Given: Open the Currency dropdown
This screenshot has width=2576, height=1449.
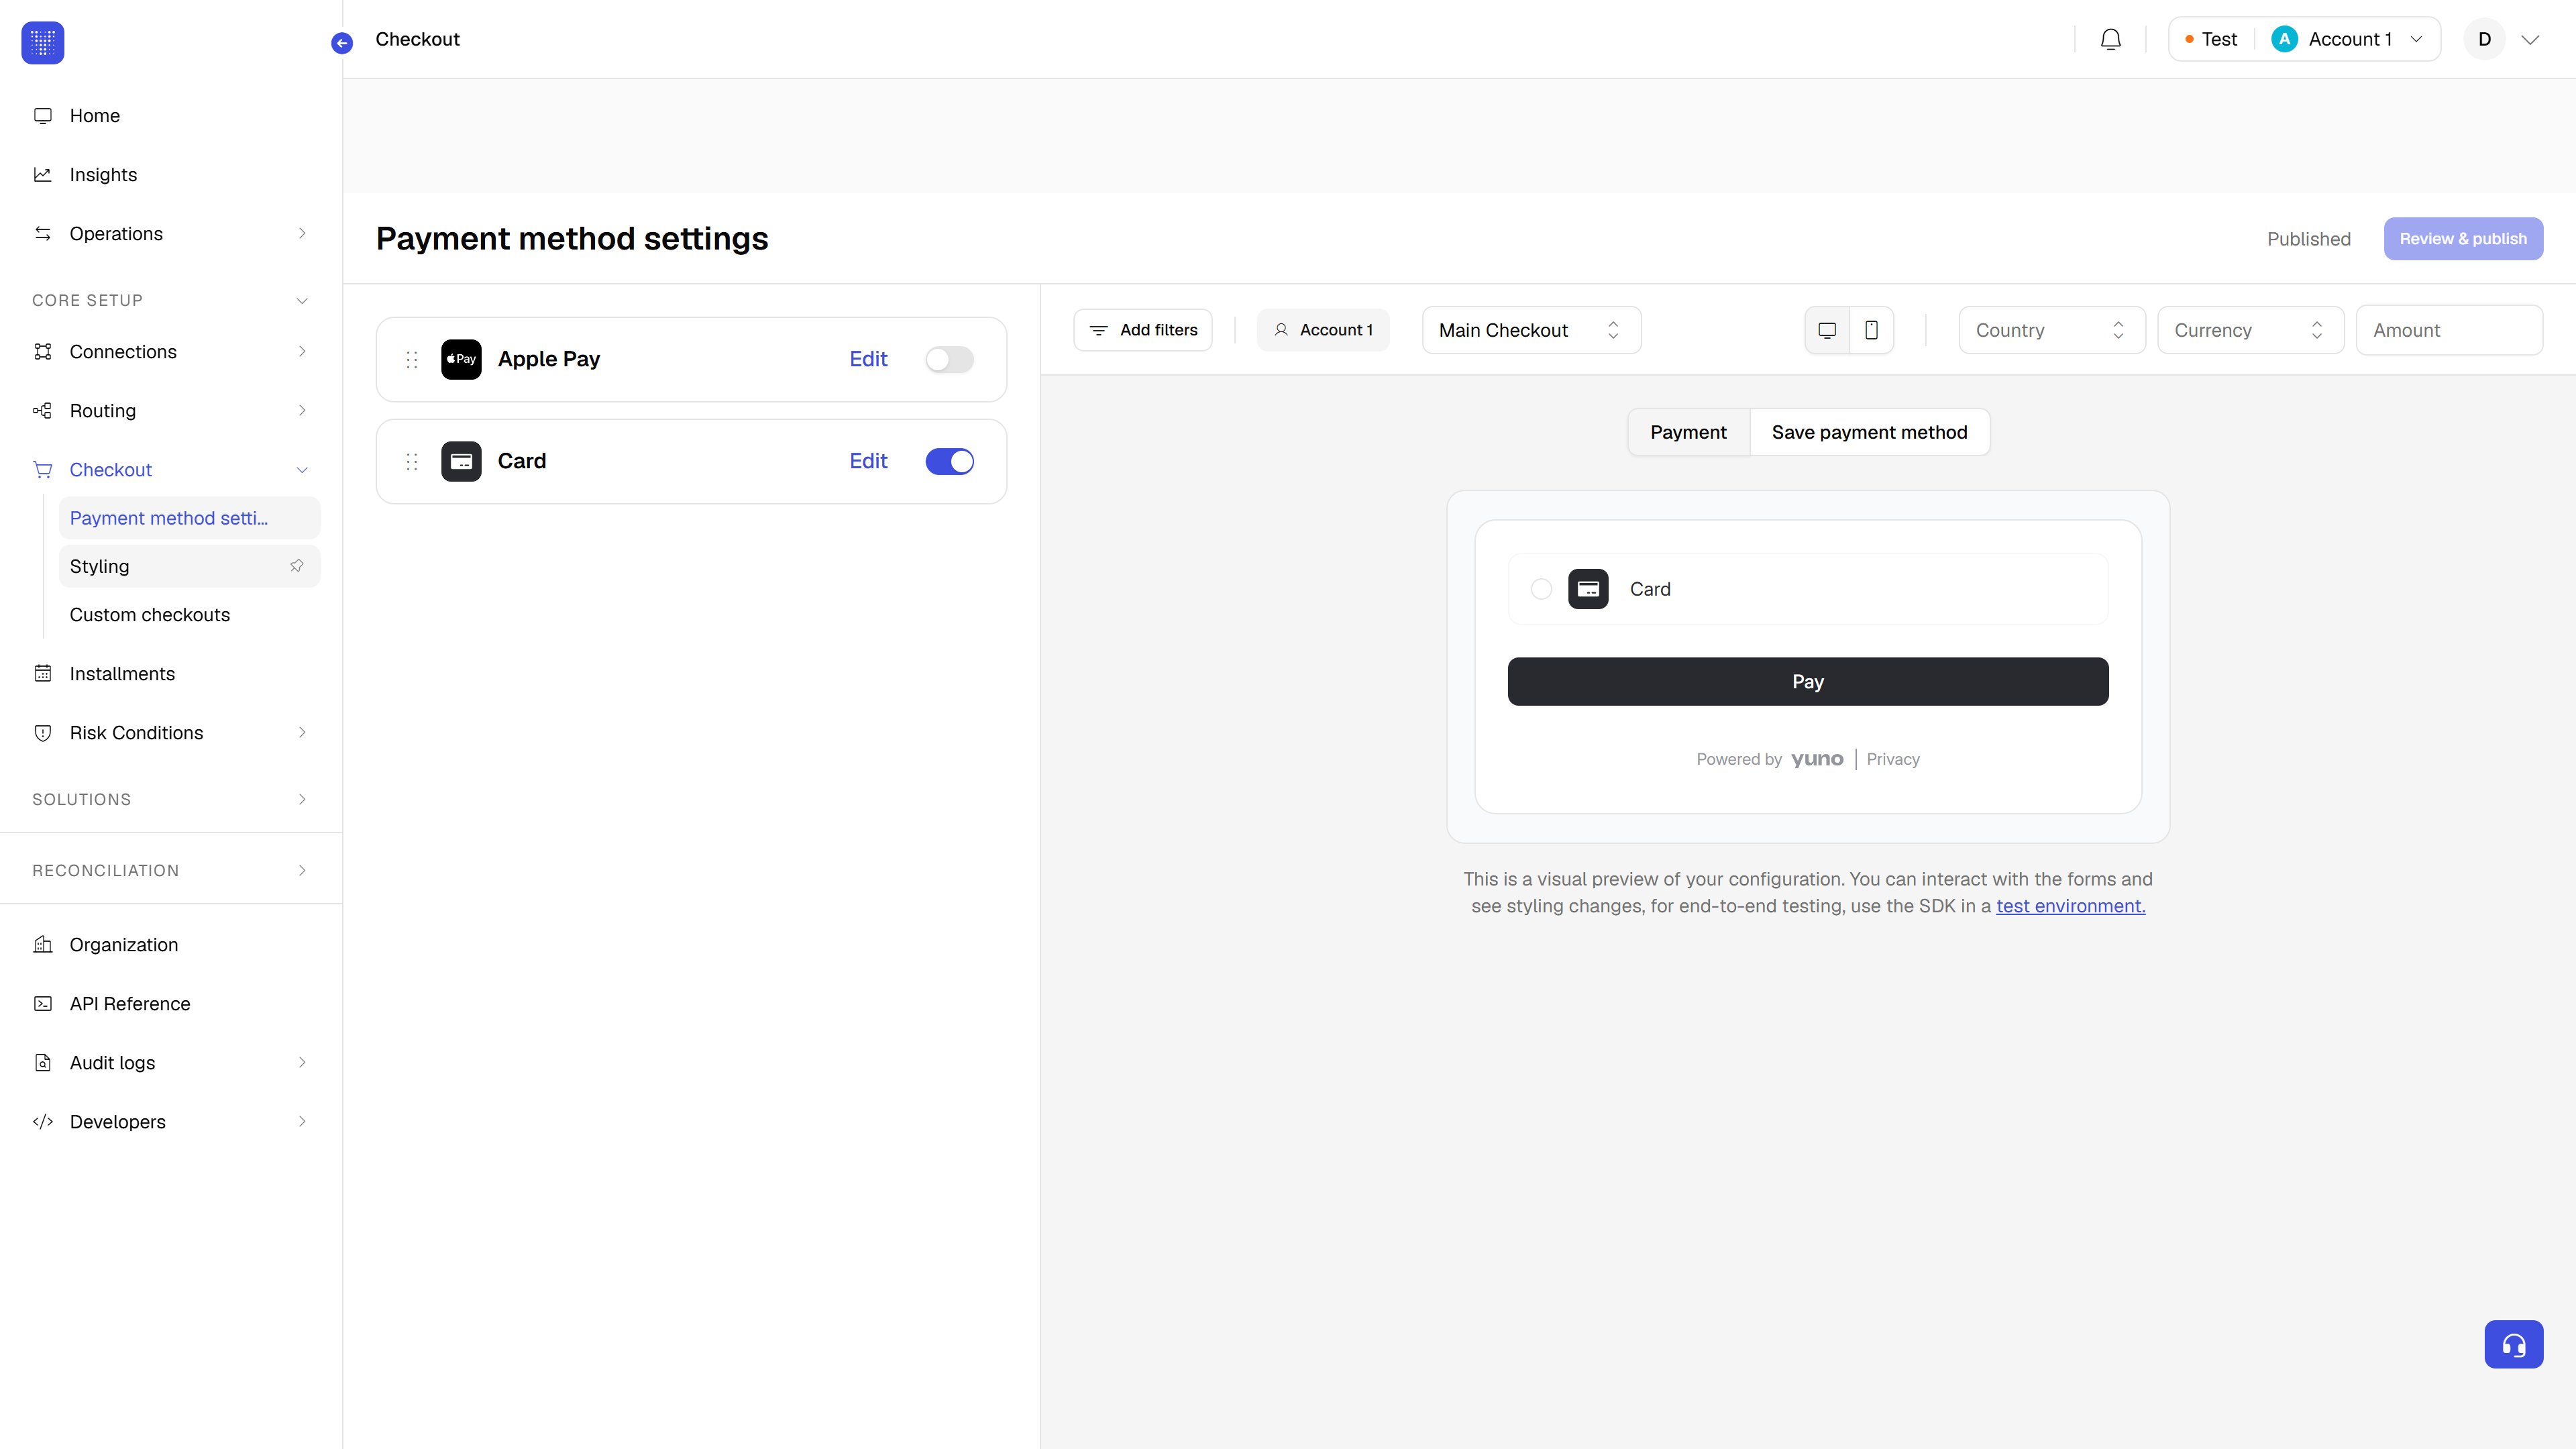Looking at the screenshot, I should coord(2250,330).
